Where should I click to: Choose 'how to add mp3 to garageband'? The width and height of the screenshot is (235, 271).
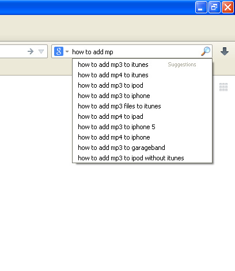[142, 148]
